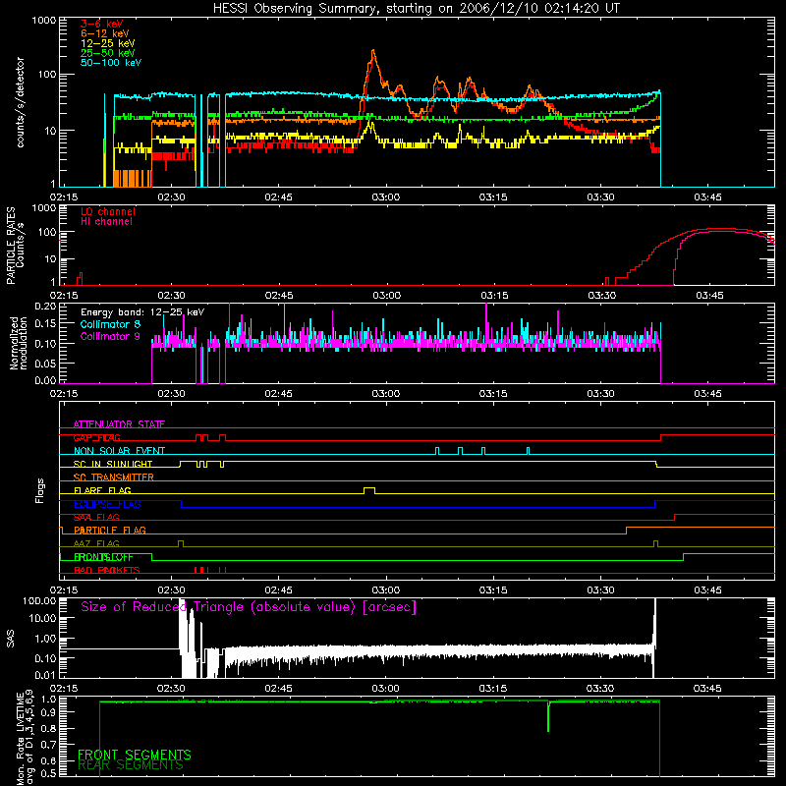Screen dimensions: 786x786
Task: Click the AAZ_FLAG label
Action: (x=96, y=544)
